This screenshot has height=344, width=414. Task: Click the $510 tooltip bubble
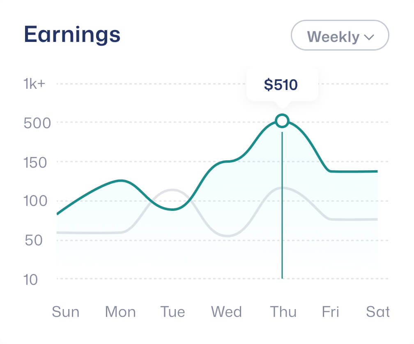tap(281, 85)
